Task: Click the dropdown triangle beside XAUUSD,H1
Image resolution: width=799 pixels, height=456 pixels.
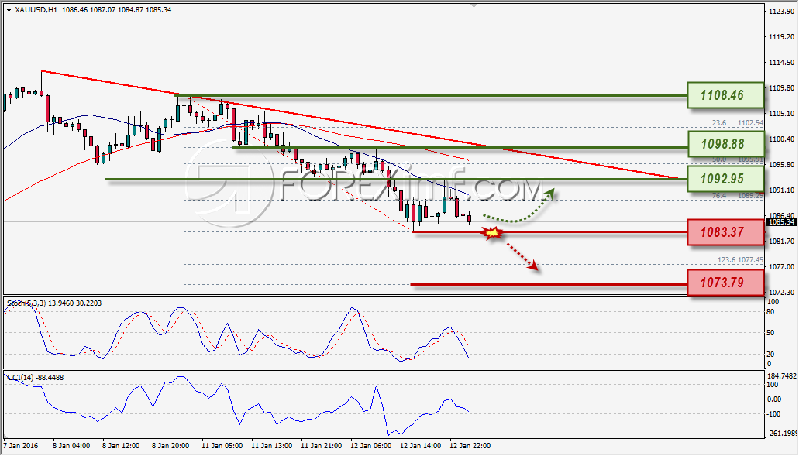Action: click(x=9, y=9)
